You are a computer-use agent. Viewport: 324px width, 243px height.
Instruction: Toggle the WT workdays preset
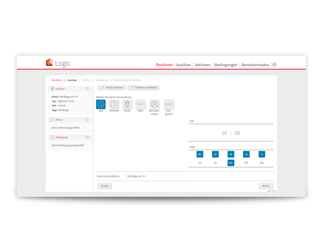pos(231,163)
